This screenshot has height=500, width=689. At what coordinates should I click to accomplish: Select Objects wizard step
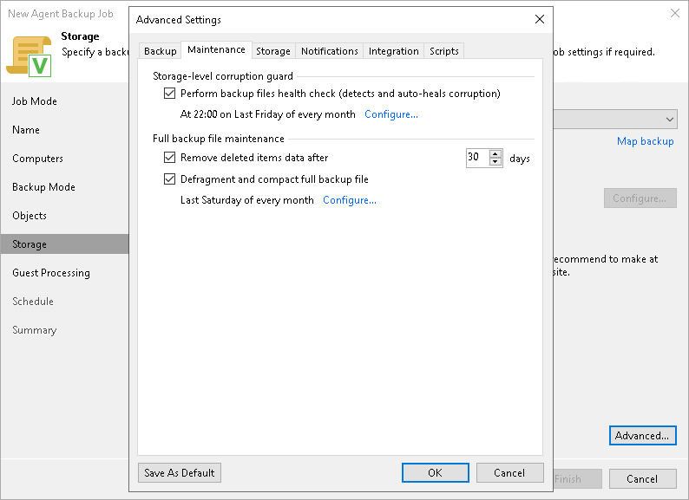click(30, 216)
